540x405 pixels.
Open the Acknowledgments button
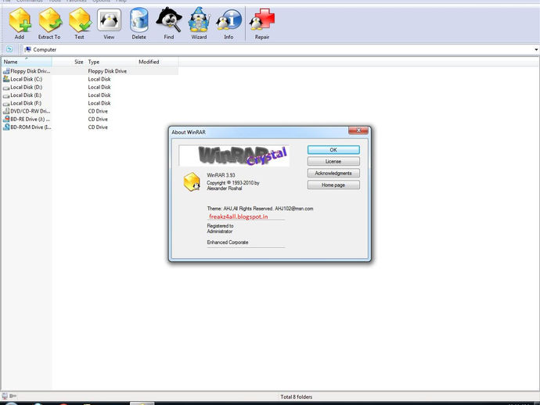pyautogui.click(x=333, y=173)
